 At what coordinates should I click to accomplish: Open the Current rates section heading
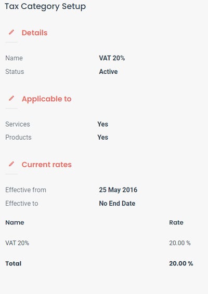(x=47, y=165)
